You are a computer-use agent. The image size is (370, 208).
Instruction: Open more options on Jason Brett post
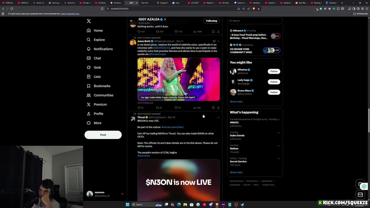(218, 41)
